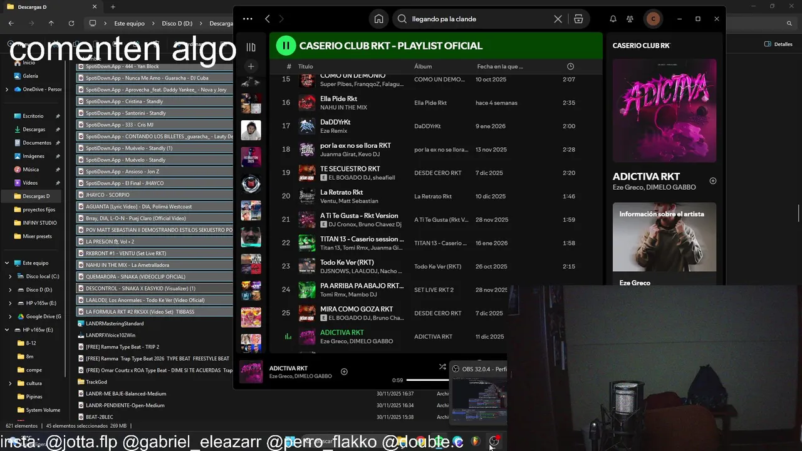Go back in Spotify navigation
The image size is (802, 451).
click(268, 19)
